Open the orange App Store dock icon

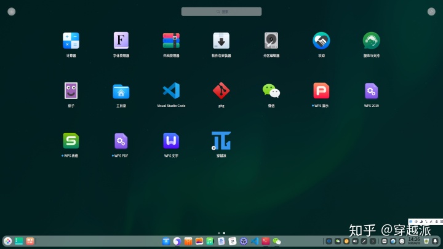tap(188, 242)
